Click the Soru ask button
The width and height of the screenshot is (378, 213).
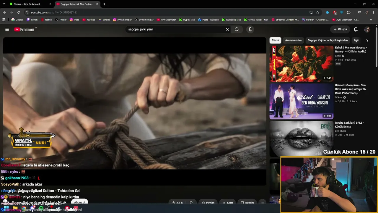coord(228,203)
